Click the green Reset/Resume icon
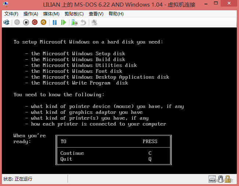This screenshot has width=239, height=186. coord(64,22)
